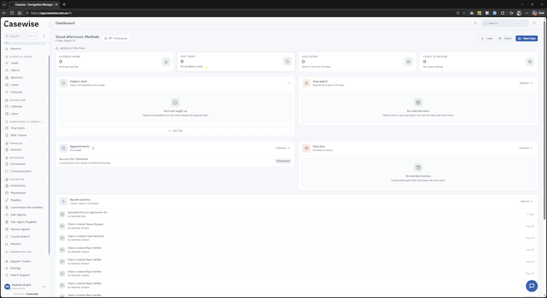Open Leads in the sidebar
The height and width of the screenshot is (298, 547).
point(15,64)
